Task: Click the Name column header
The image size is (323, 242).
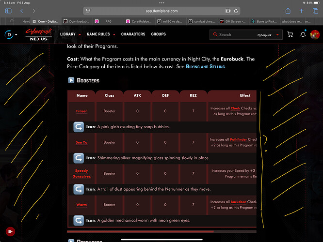Action: pyautogui.click(x=82, y=95)
